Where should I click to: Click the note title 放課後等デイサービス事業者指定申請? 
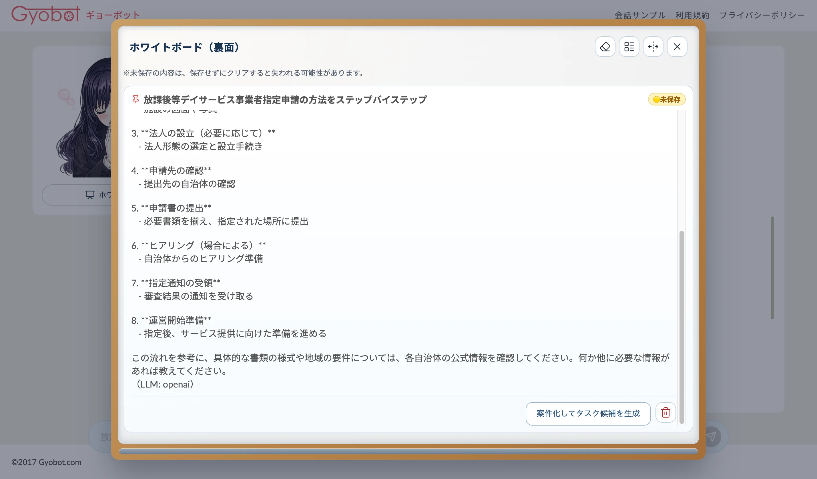[x=285, y=99]
